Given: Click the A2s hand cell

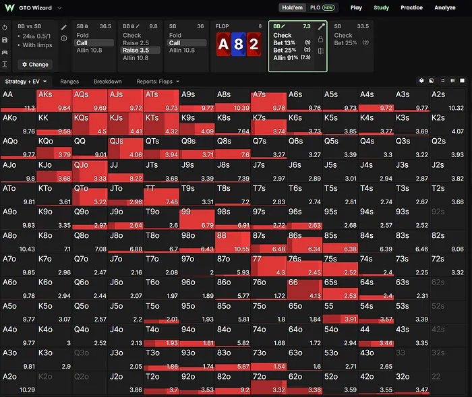Looking at the screenshot, I should pos(447,100).
